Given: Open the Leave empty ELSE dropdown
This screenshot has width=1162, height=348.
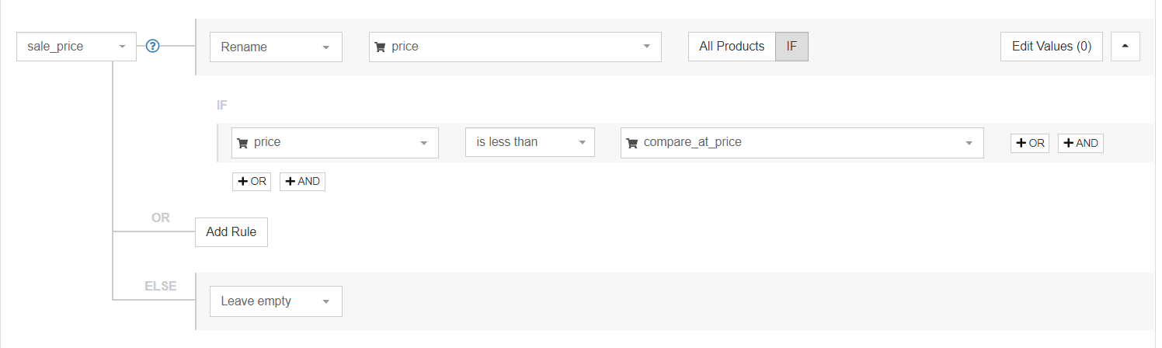Looking at the screenshot, I should click(276, 301).
